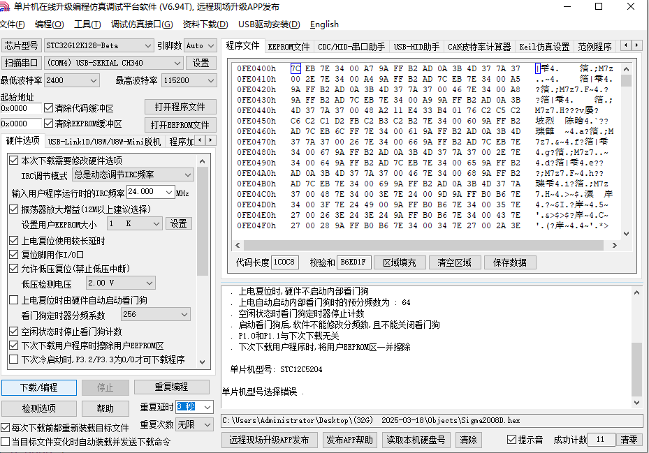Open 调试仿真接口(G) menu

(x=142, y=24)
